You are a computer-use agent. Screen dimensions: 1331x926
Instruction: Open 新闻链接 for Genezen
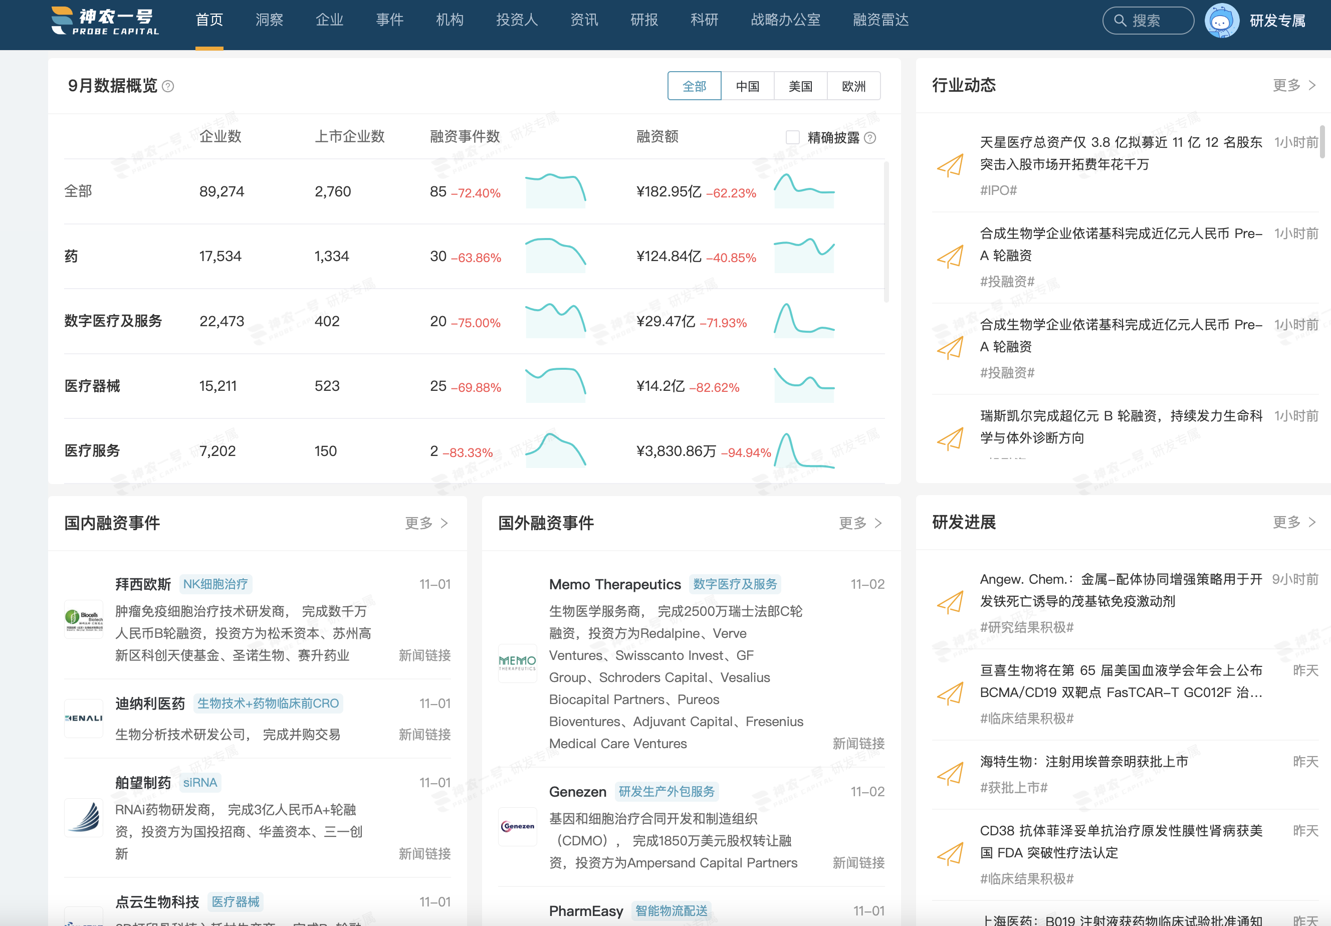point(858,863)
